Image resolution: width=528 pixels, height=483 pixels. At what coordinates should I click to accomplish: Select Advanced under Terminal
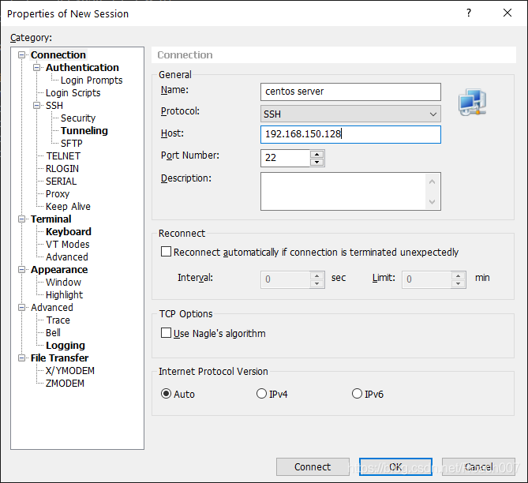click(x=67, y=257)
